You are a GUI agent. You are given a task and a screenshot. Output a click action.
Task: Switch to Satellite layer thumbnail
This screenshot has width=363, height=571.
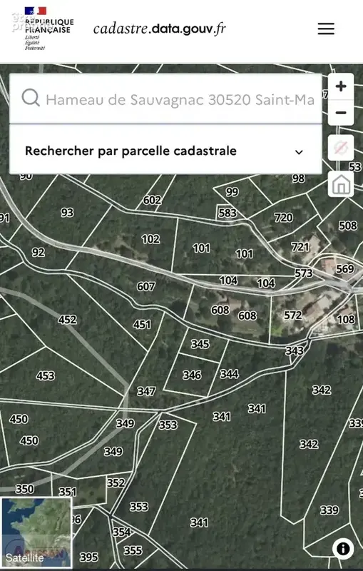(36, 532)
